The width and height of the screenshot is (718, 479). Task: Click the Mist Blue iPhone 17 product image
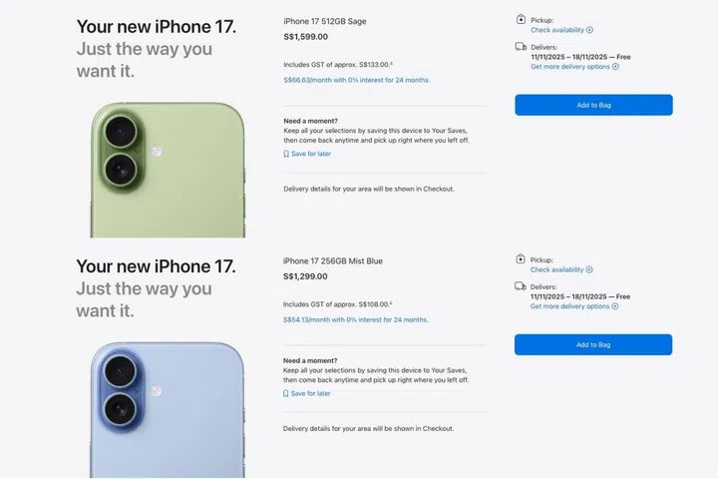[168, 410]
